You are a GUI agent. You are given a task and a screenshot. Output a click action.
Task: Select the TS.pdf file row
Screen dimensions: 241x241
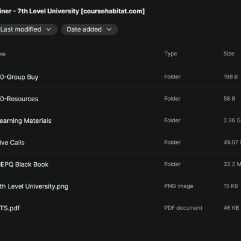(120, 208)
